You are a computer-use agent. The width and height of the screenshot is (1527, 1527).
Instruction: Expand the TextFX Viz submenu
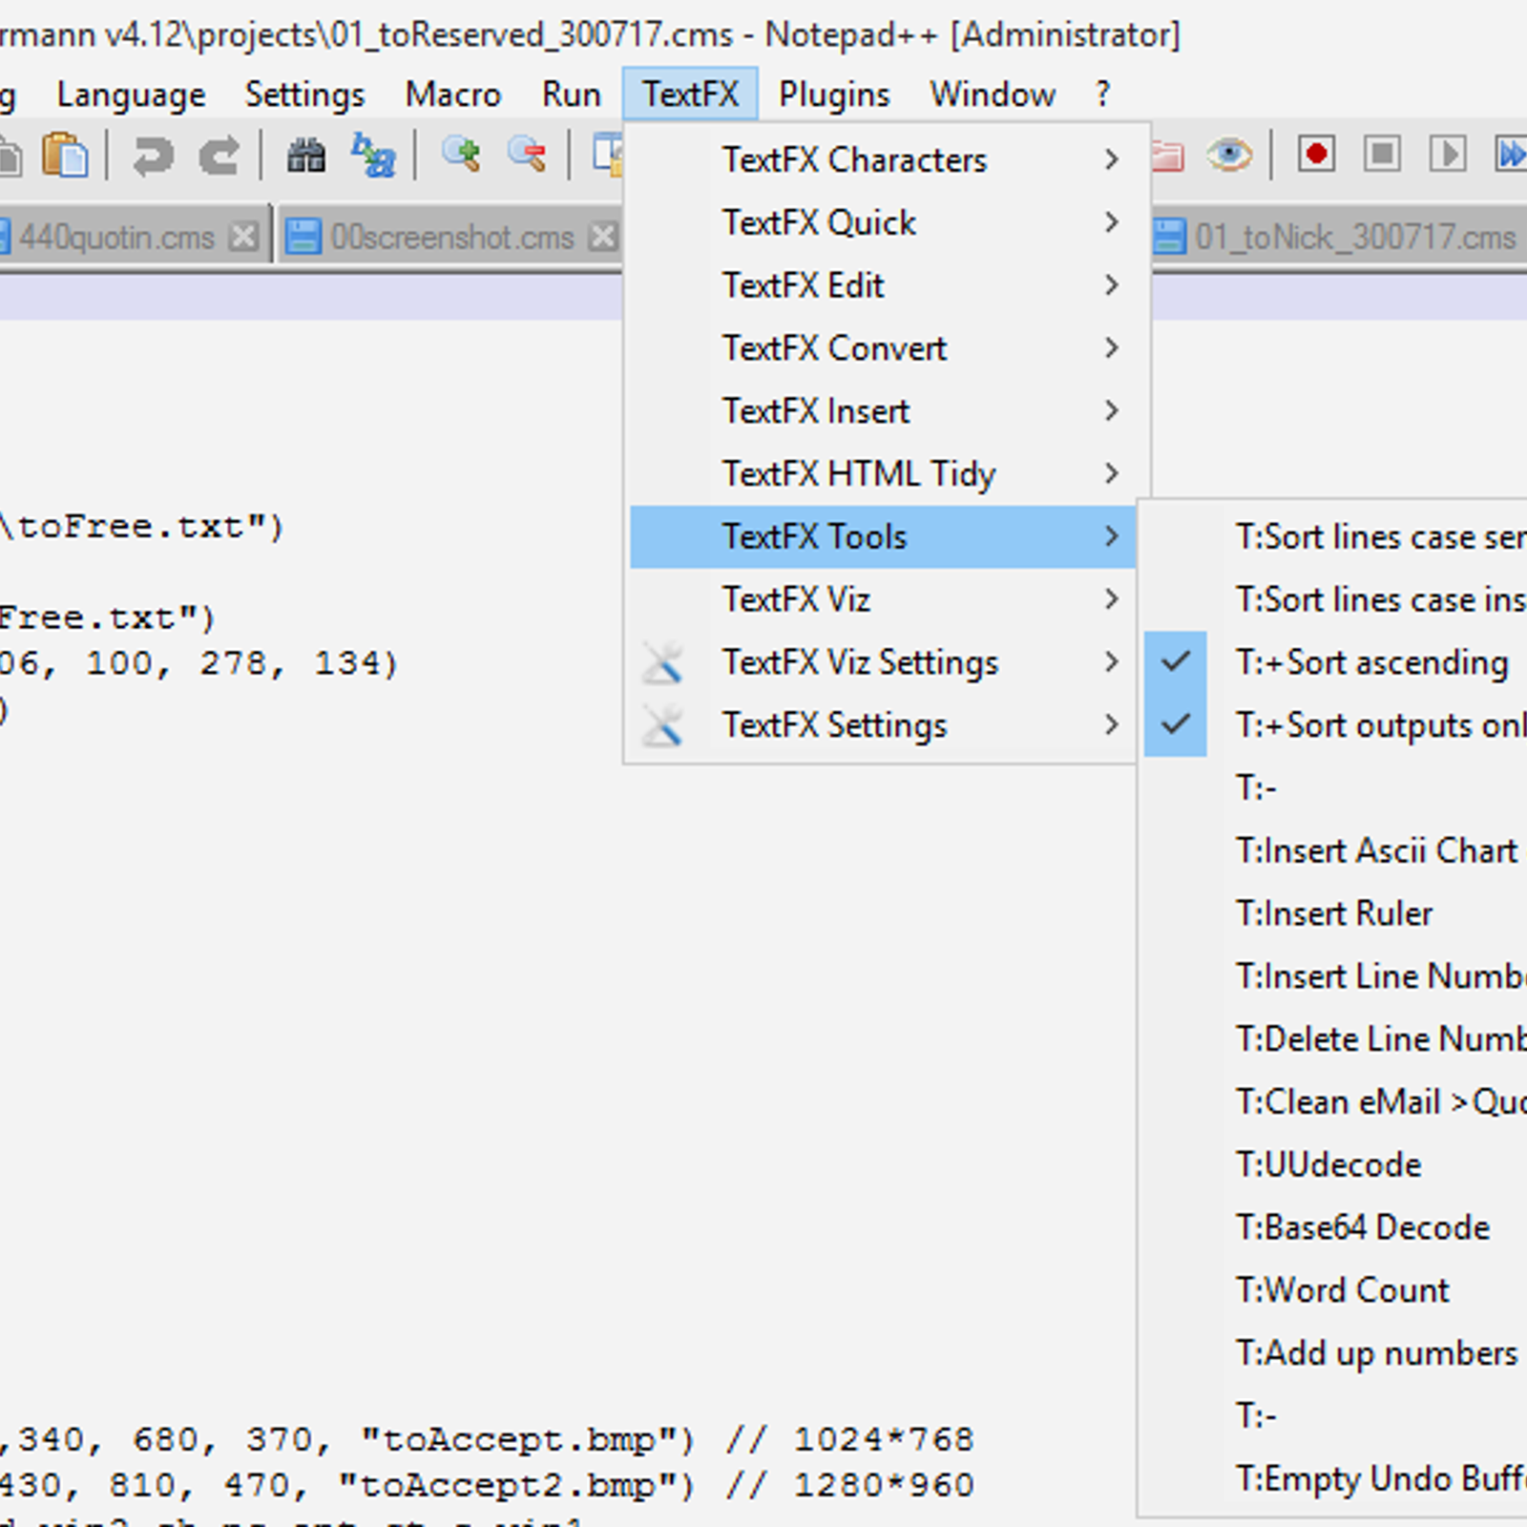(882, 599)
